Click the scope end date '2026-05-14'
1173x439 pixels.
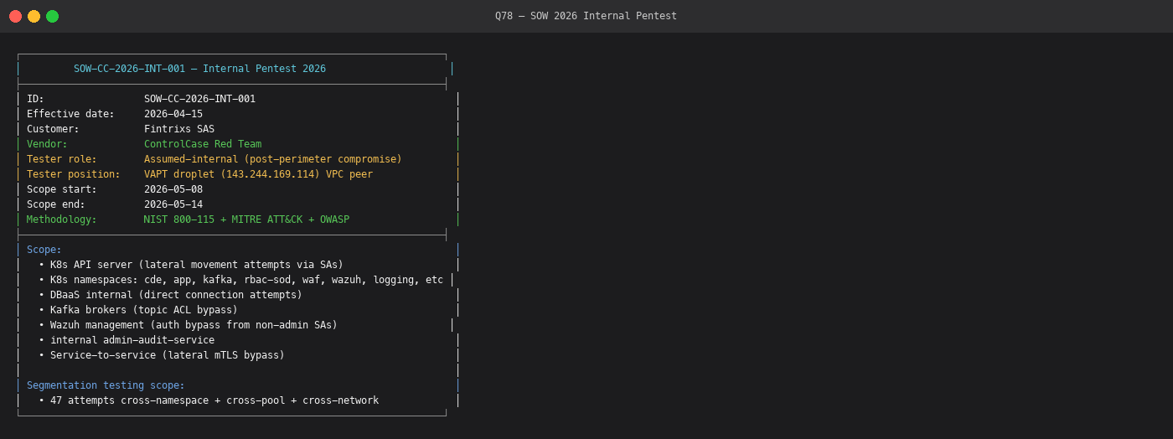(173, 204)
